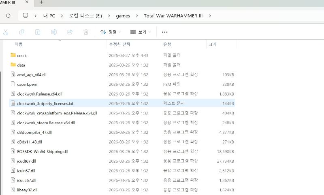Sort by 크기 column header
The height and width of the screenshot is (195, 324).
pos(213,44)
